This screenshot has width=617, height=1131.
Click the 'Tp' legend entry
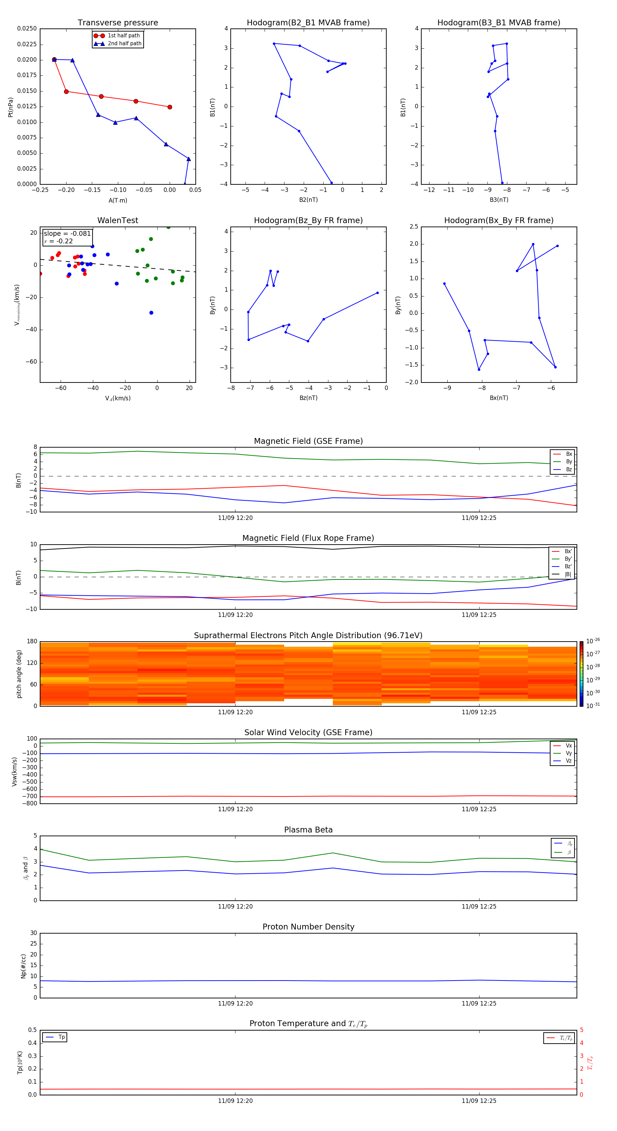(x=55, y=1037)
